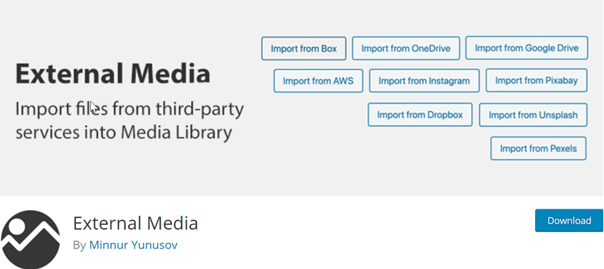The image size is (604, 269).
Task: Click the Import from Pexels button
Action: click(x=538, y=148)
